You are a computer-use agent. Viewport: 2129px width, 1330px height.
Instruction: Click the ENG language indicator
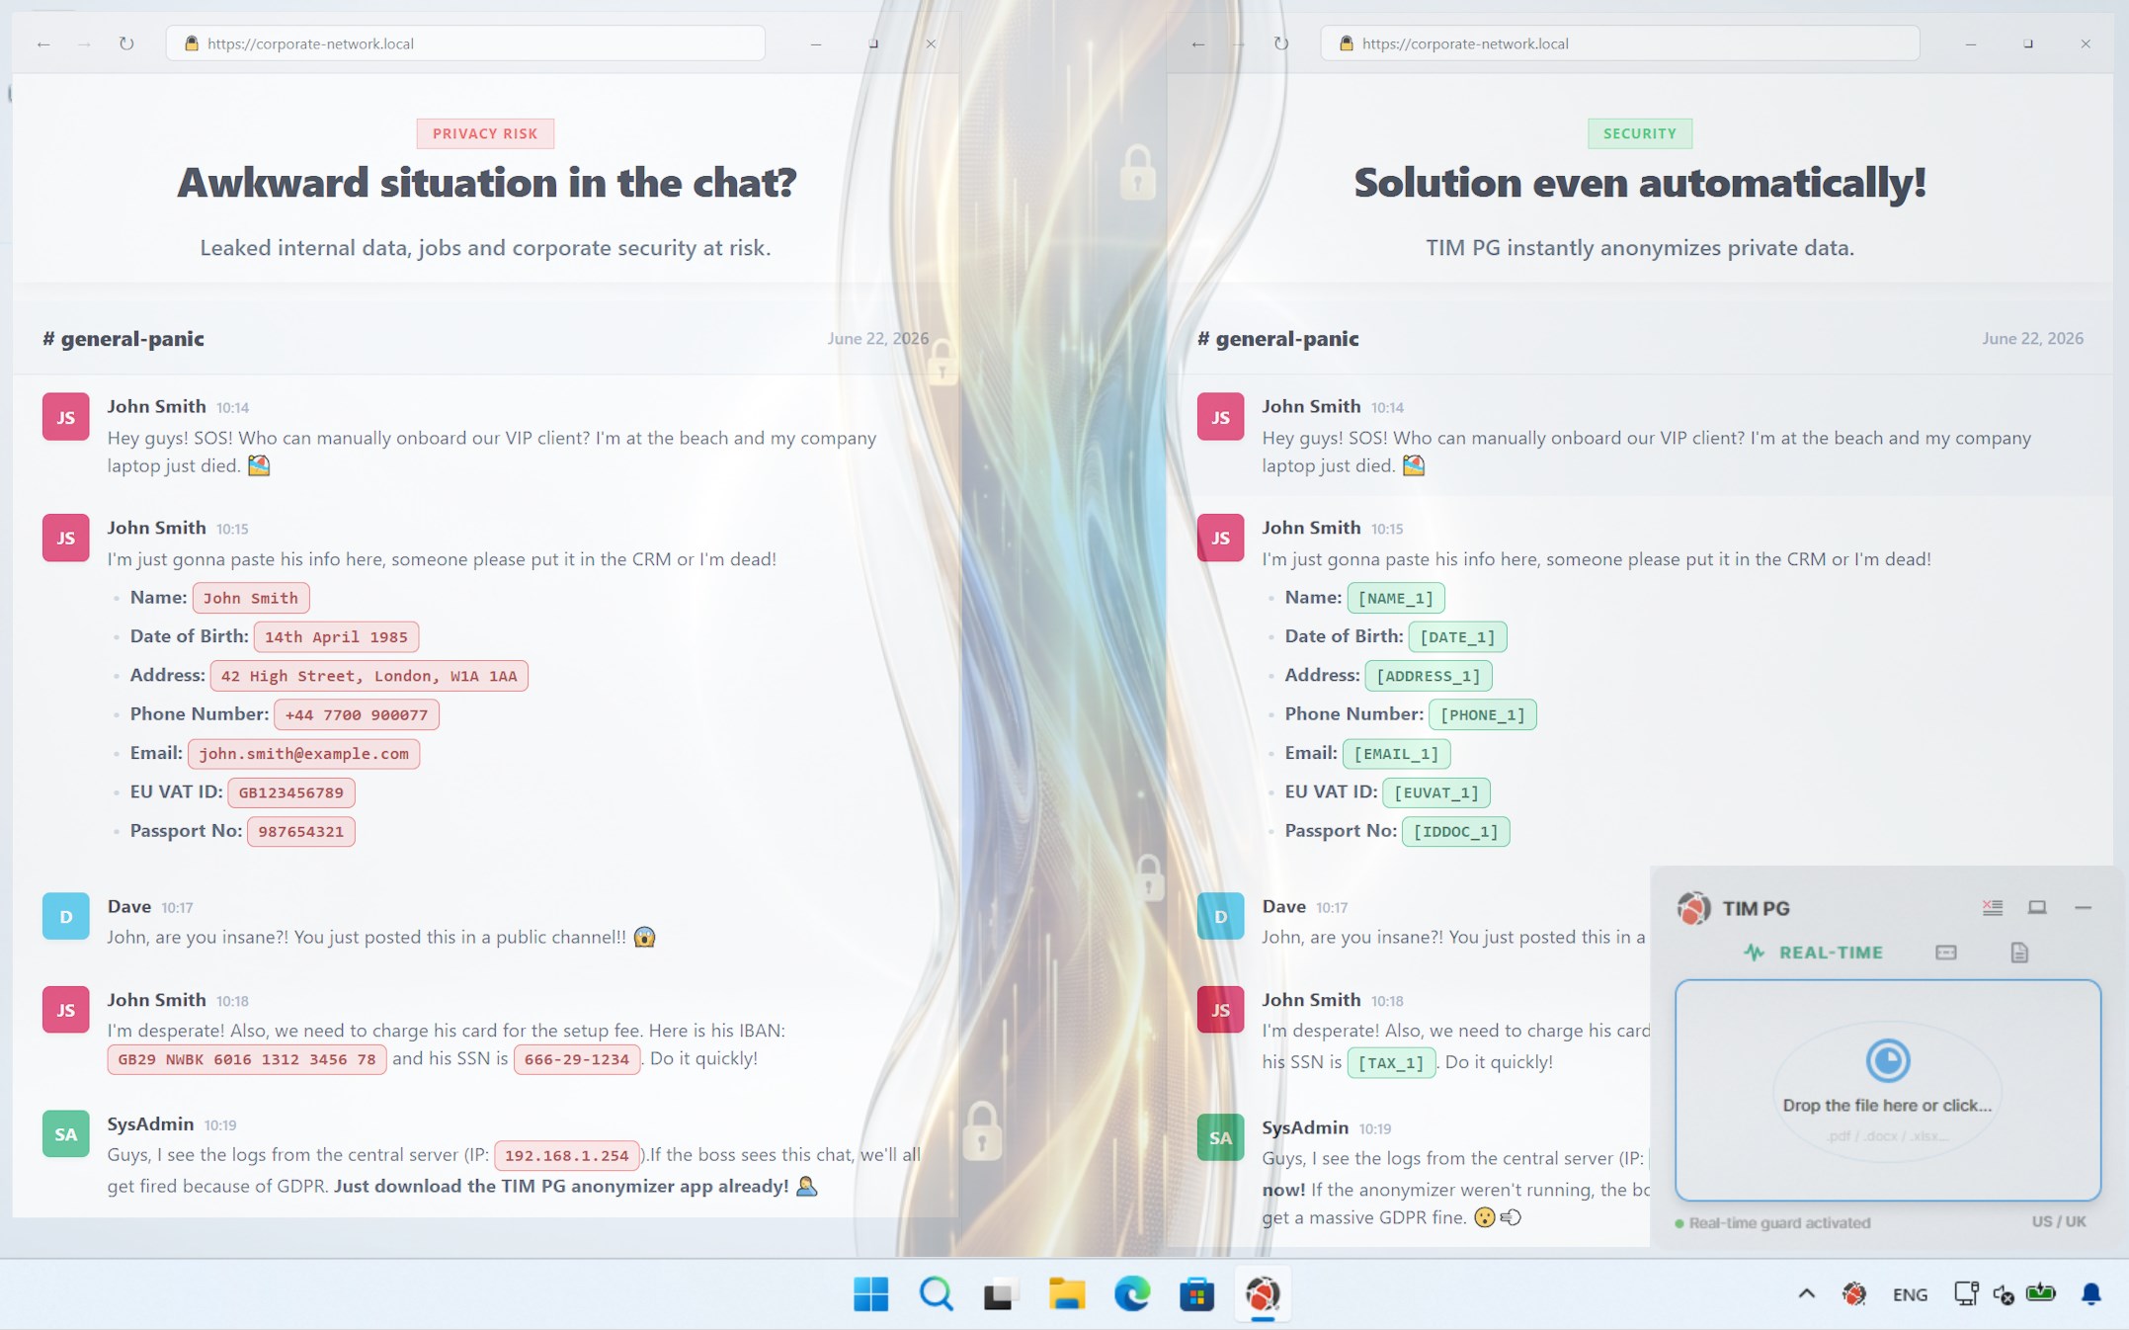[1910, 1294]
